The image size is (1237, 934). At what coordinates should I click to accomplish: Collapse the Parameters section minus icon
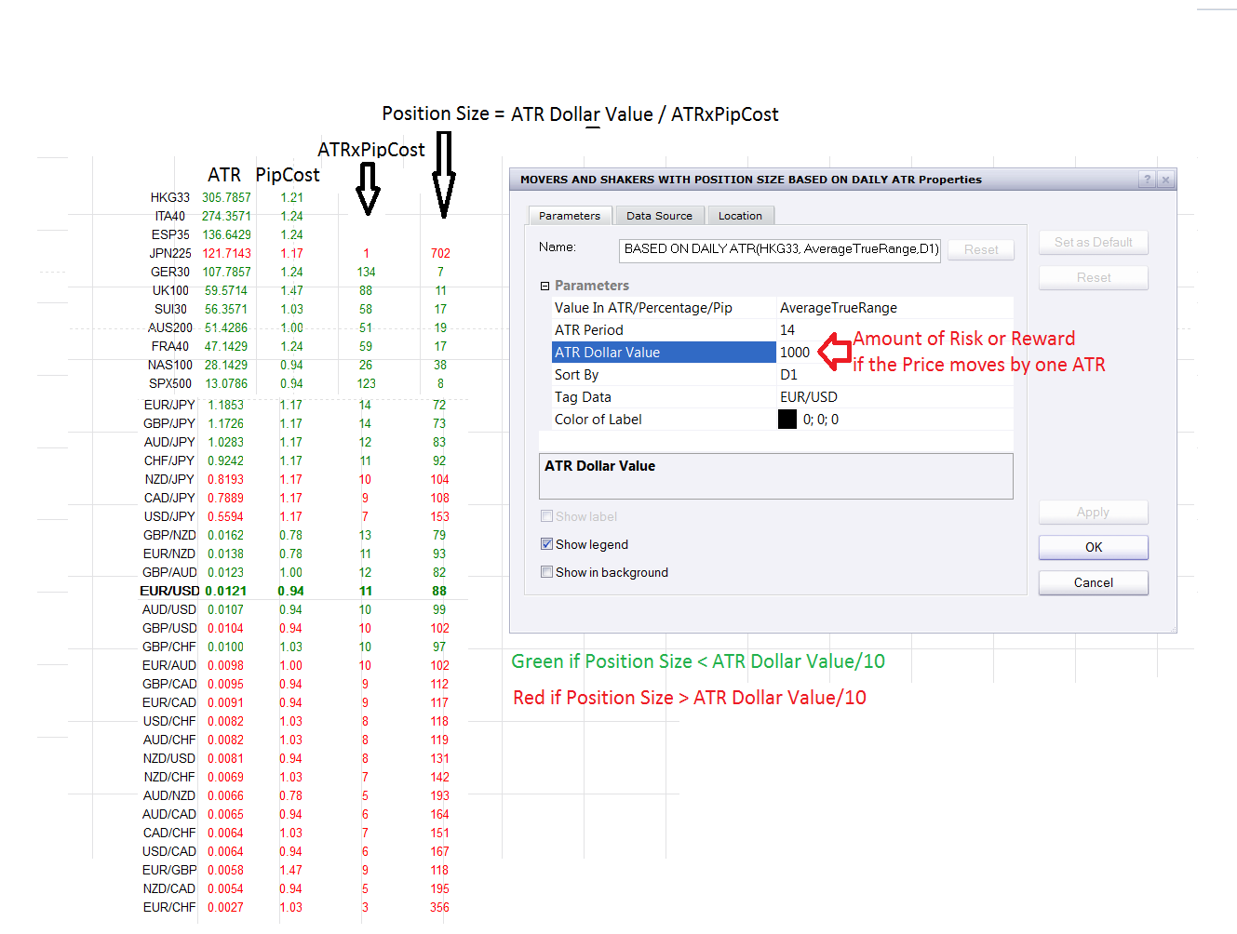point(545,286)
